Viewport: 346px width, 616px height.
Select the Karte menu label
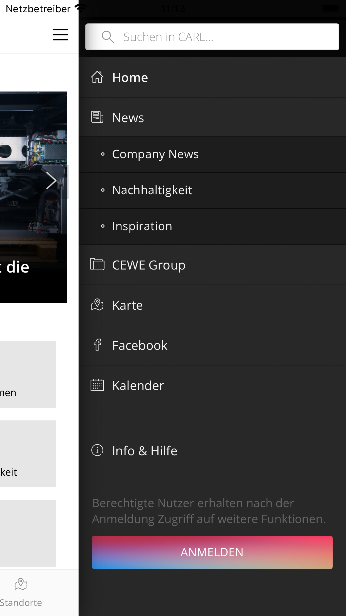coord(127,305)
